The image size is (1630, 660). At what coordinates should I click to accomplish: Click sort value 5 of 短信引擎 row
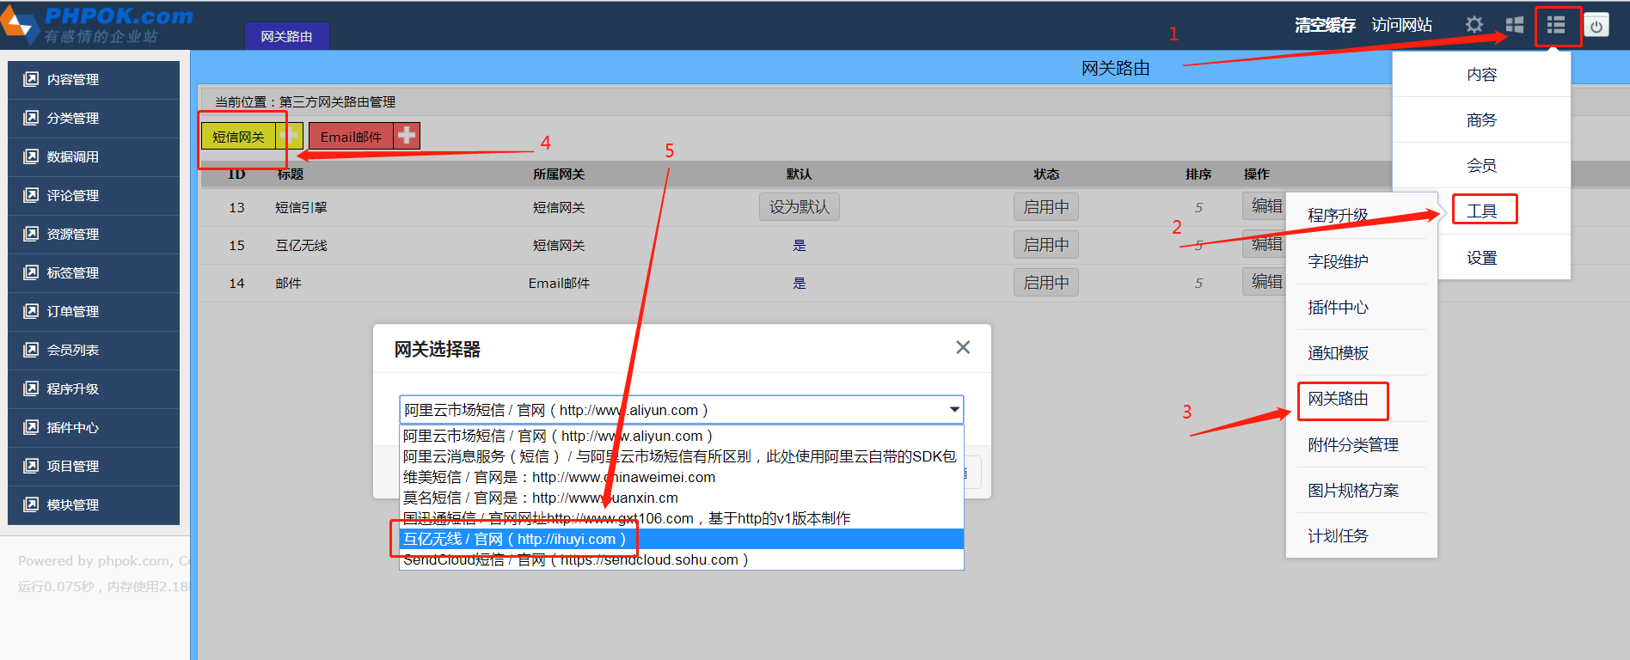1198,208
